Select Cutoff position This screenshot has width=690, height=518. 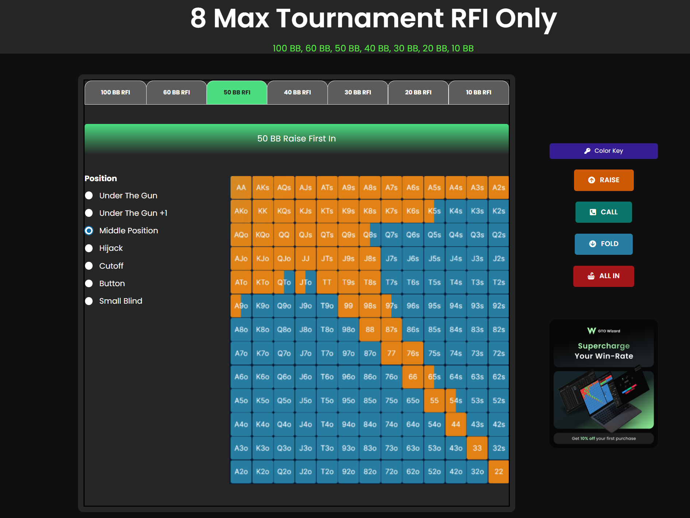pos(89,266)
